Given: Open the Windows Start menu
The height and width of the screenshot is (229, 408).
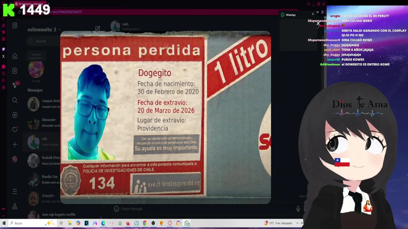Looking at the screenshot, I should (x=4, y=223).
